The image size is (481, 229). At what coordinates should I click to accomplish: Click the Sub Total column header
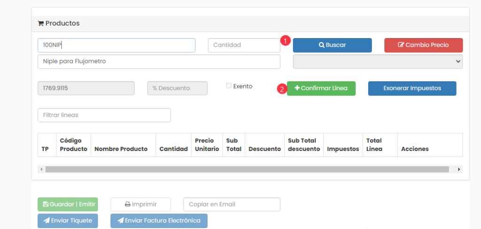pyautogui.click(x=234, y=145)
